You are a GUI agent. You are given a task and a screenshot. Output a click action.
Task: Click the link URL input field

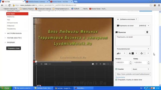133,74
